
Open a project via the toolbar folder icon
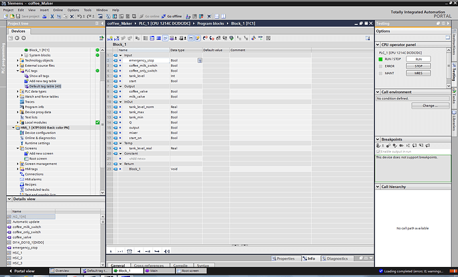pos(12,17)
